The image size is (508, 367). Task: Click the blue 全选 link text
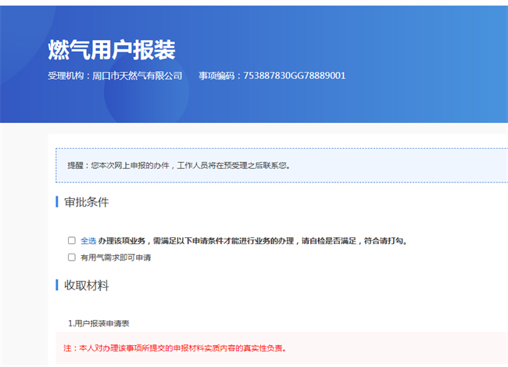coord(88,241)
